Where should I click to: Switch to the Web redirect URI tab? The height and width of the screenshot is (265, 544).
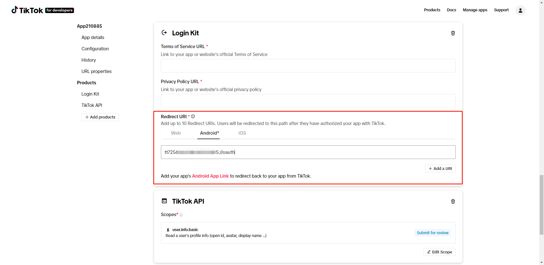(x=176, y=133)
